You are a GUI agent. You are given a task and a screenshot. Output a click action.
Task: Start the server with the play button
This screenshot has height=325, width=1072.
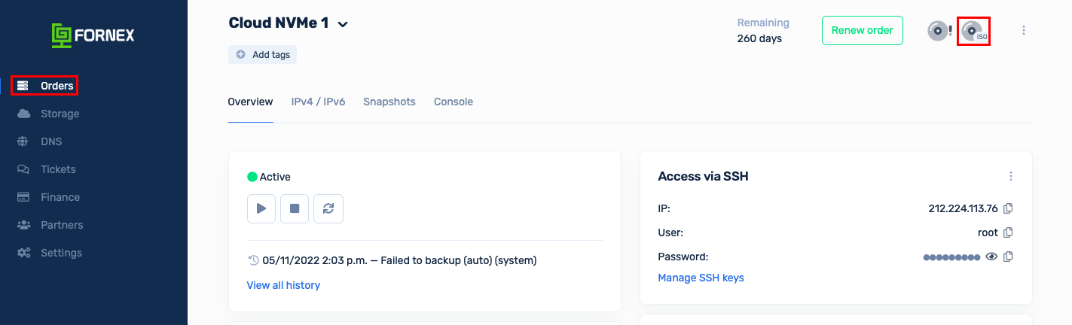click(x=261, y=208)
